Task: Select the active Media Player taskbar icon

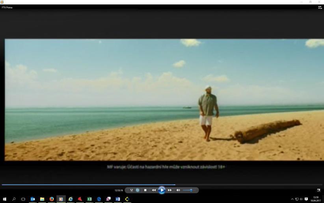Action: pyautogui.click(x=61, y=199)
